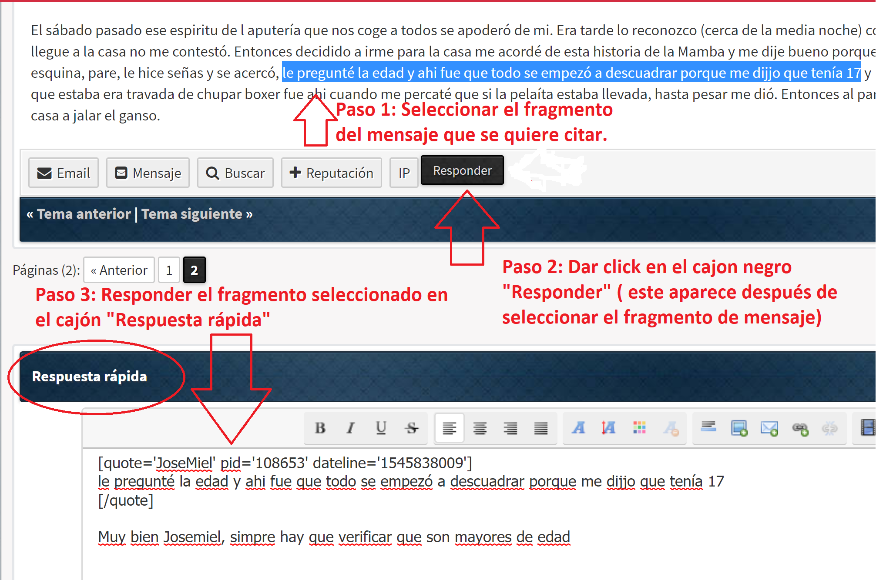This screenshot has width=876, height=580.
Task: Center align the reply text
Action: 480,428
